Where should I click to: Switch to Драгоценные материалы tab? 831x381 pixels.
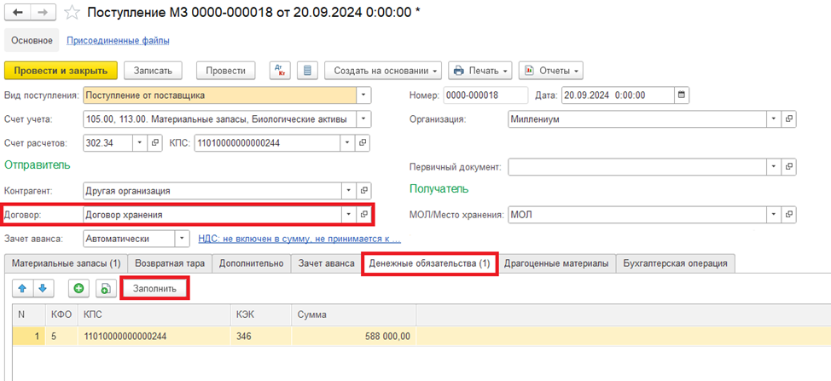[556, 263]
